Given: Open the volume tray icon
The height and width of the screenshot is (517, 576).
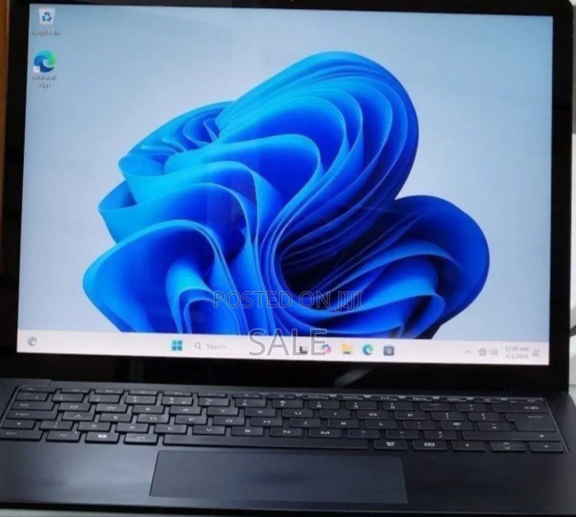Looking at the screenshot, I should click(494, 353).
